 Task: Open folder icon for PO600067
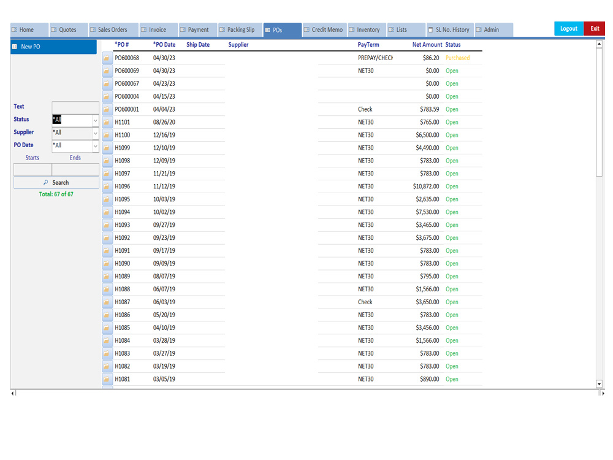[107, 83]
